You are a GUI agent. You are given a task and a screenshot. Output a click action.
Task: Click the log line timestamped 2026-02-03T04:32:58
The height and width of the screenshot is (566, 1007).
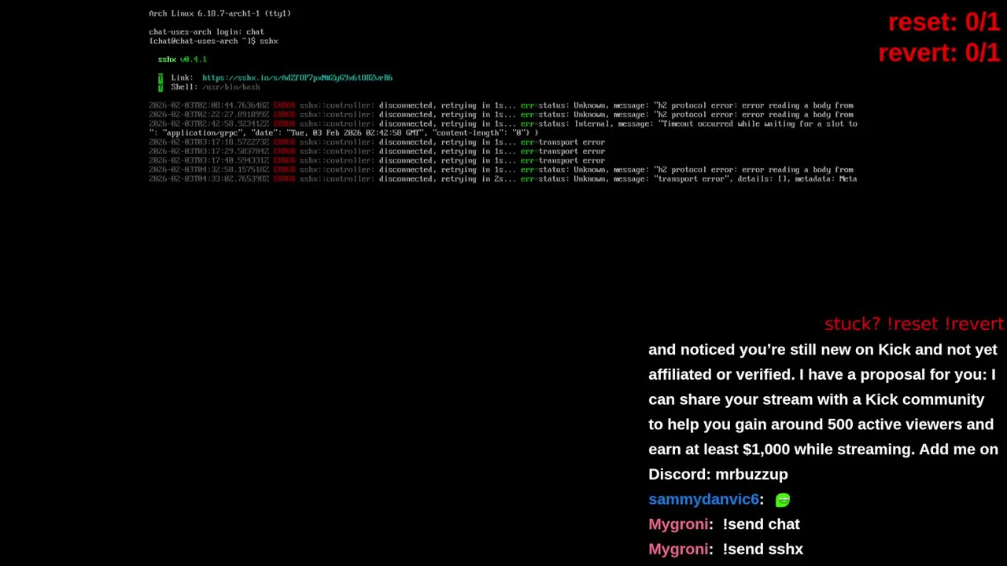tap(501, 170)
